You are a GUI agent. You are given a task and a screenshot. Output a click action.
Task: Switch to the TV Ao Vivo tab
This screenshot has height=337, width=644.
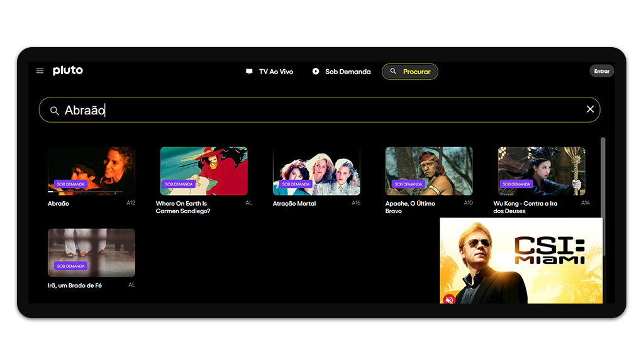tap(276, 72)
